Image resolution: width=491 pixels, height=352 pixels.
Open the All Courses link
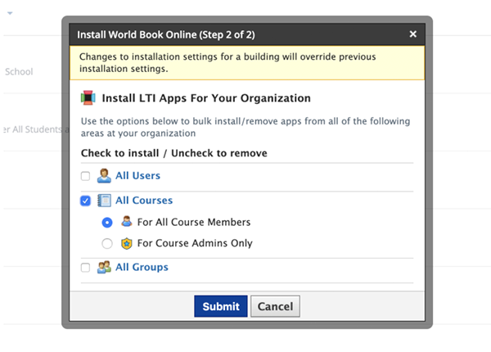pyautogui.click(x=144, y=201)
